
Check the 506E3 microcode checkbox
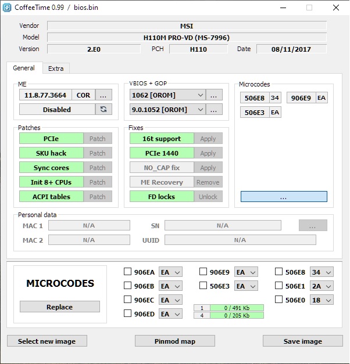(x=203, y=286)
